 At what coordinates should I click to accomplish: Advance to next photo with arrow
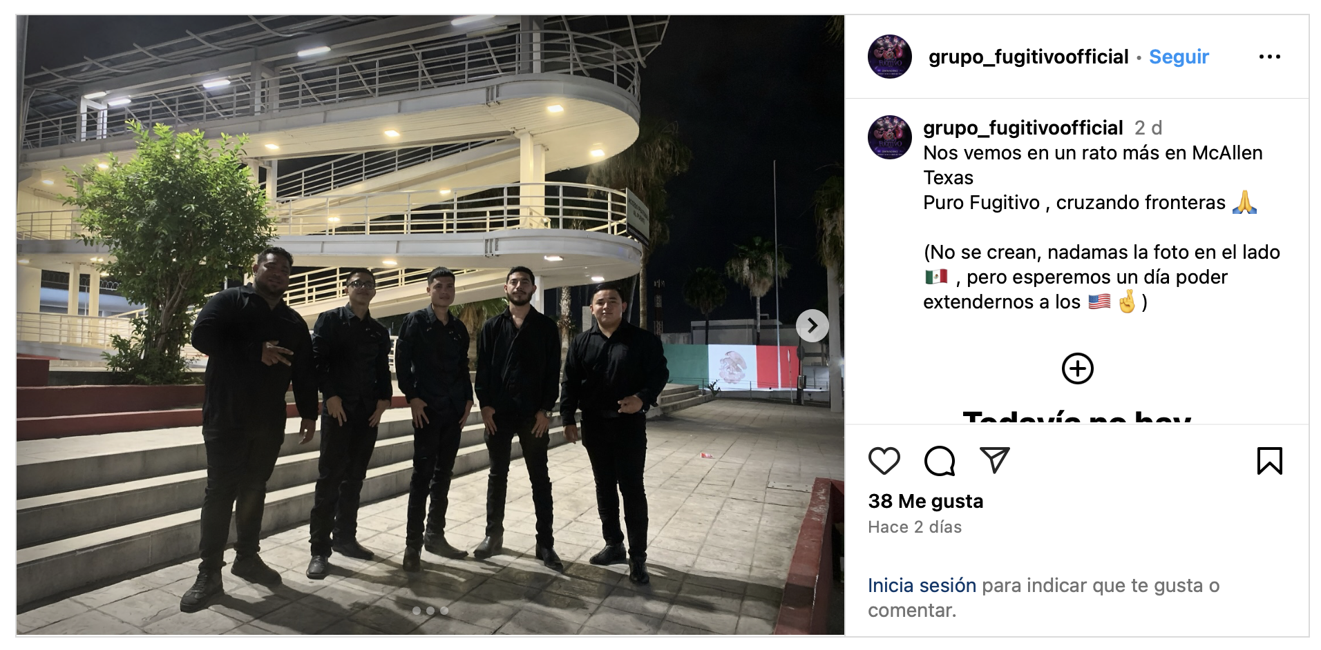coord(812,325)
